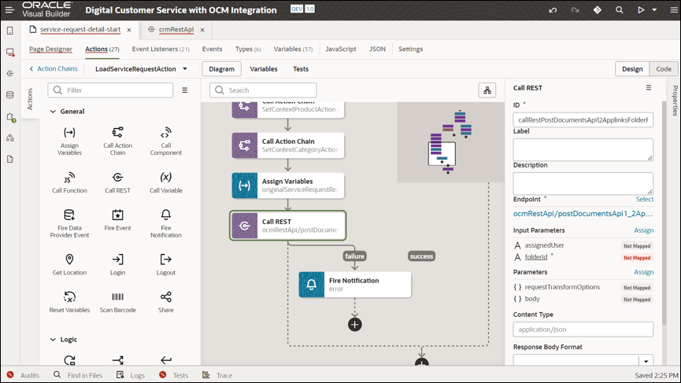Open Business Objects database icon
681x383 pixels.
(x=10, y=94)
